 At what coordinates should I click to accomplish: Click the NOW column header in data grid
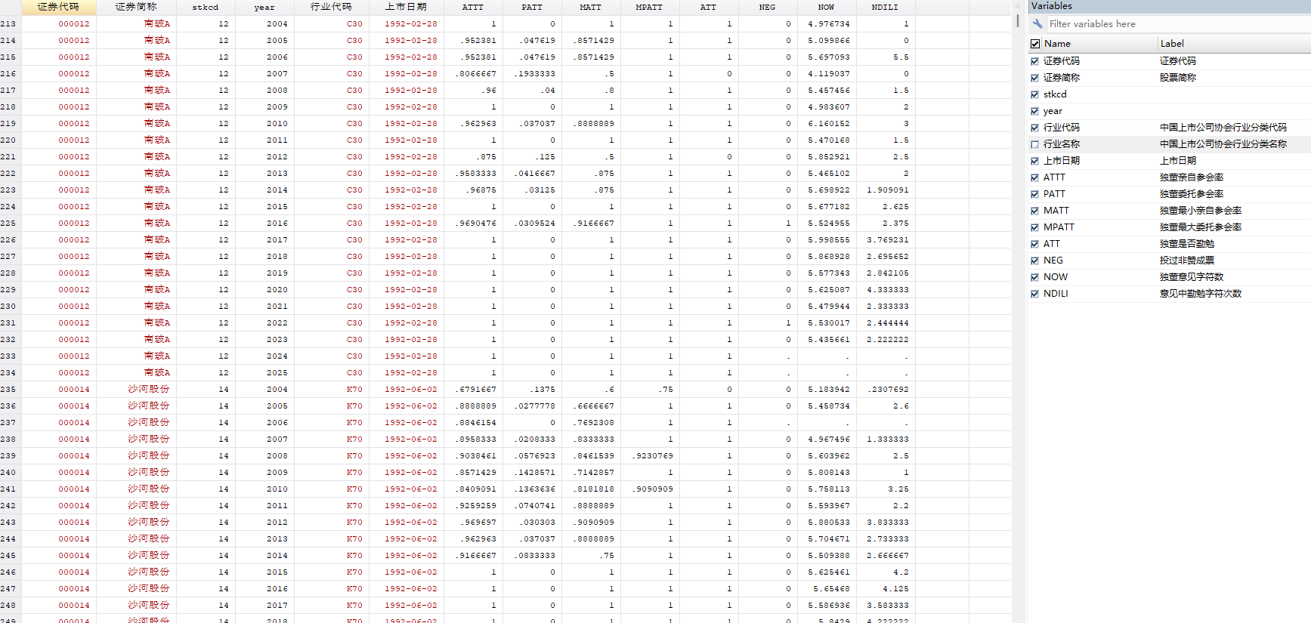(826, 7)
